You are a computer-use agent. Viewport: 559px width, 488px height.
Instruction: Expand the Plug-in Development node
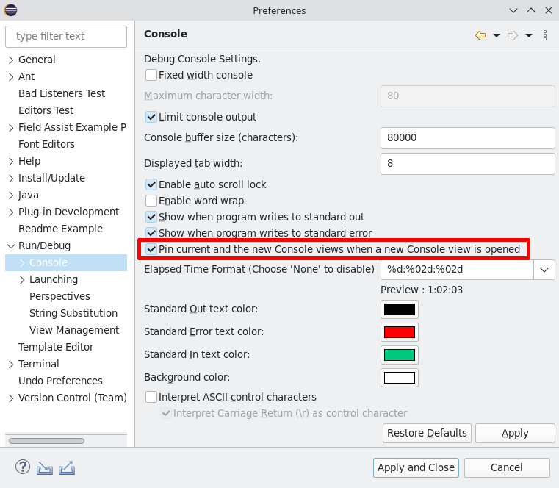coord(11,212)
